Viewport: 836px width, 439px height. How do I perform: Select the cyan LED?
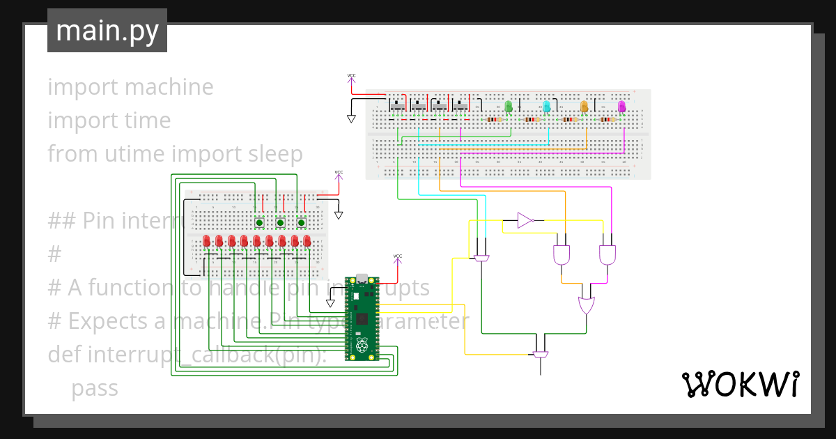click(x=547, y=107)
